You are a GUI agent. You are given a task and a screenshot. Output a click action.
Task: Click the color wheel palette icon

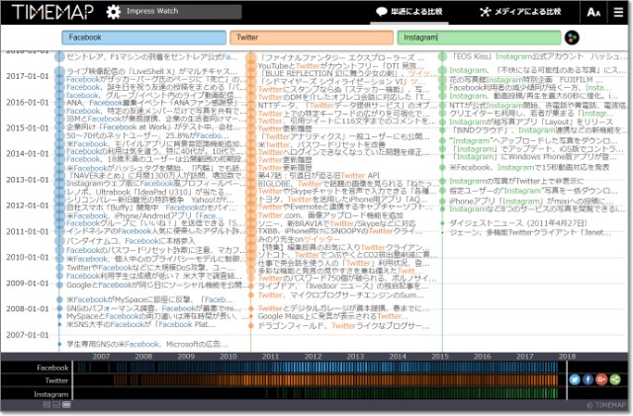572,38
